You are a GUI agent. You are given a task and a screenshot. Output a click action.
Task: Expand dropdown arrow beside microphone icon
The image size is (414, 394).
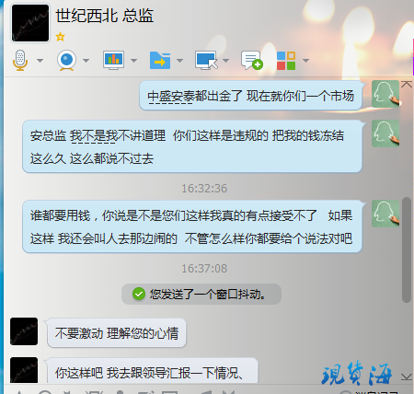(40, 61)
